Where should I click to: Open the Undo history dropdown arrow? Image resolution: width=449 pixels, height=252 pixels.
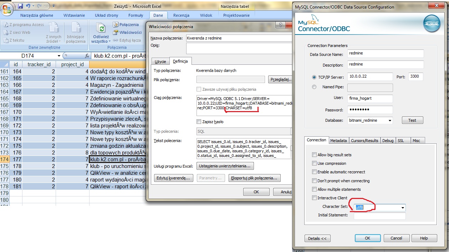[34, 6]
